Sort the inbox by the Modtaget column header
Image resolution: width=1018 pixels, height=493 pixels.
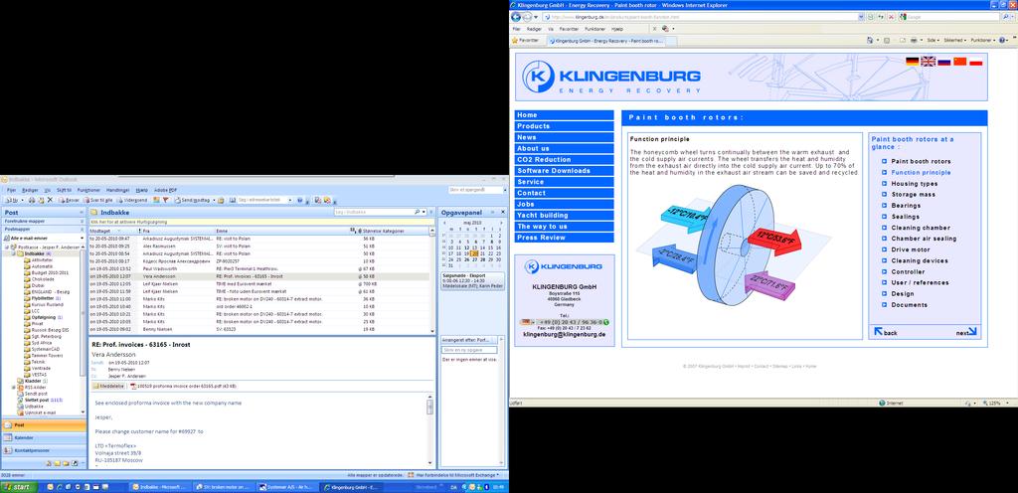coord(114,231)
